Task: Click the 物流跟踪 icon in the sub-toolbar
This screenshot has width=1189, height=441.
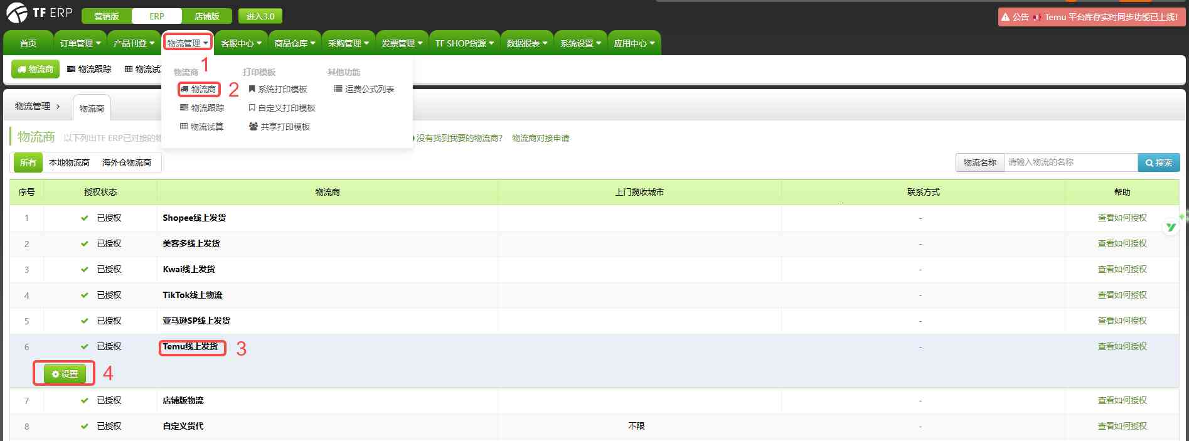Action: (x=72, y=69)
